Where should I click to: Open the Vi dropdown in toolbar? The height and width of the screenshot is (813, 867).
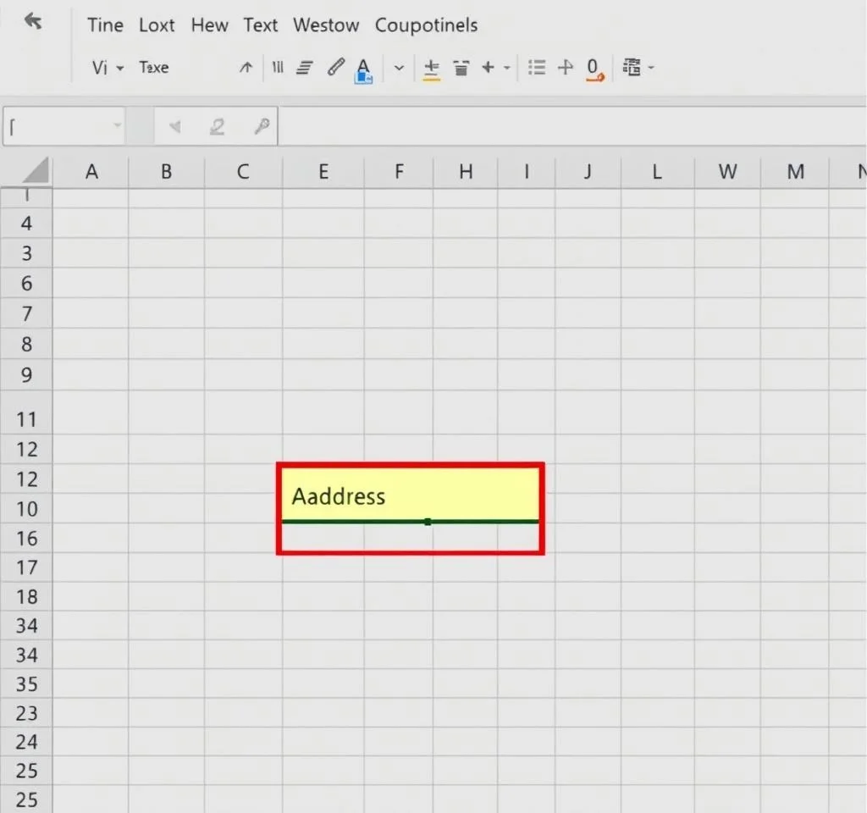click(108, 68)
